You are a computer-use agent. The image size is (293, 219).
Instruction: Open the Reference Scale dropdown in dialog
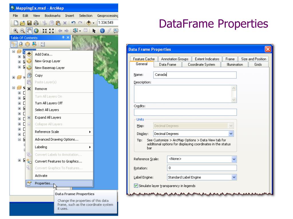tap(234, 159)
